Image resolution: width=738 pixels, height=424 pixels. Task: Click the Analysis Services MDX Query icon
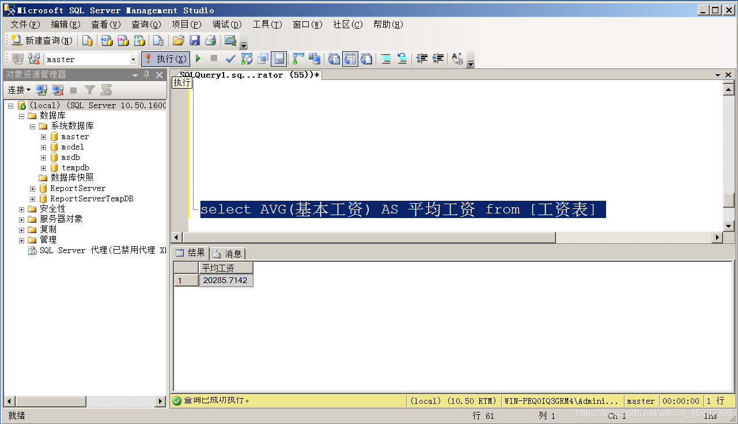point(107,40)
